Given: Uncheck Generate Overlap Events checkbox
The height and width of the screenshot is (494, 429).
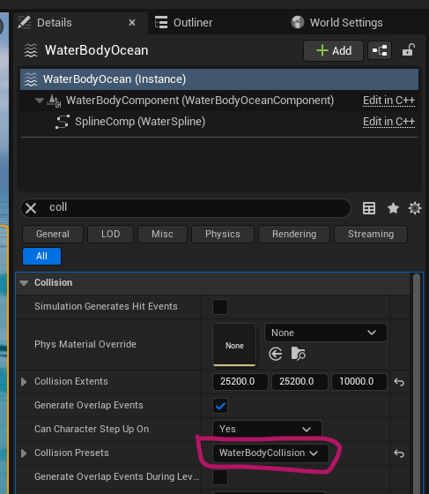Looking at the screenshot, I should [x=220, y=406].
